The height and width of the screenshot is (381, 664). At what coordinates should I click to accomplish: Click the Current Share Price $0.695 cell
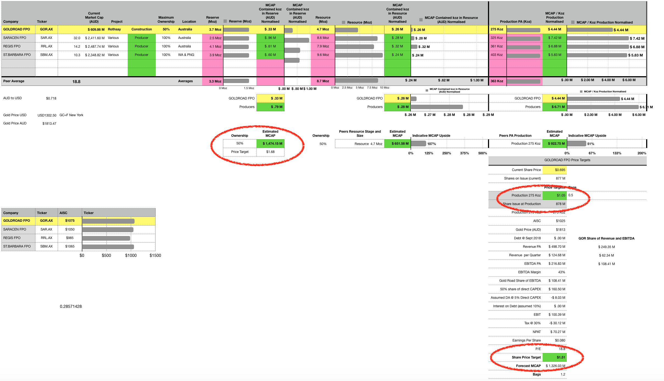554,170
